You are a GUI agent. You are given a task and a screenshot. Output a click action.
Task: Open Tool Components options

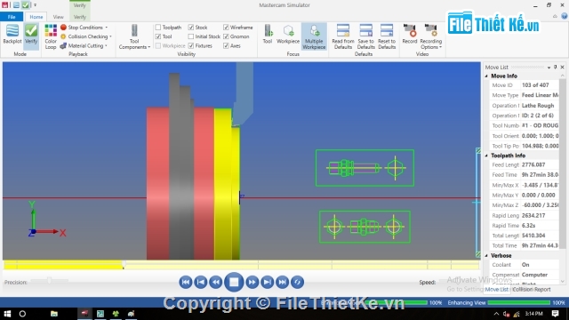click(134, 36)
